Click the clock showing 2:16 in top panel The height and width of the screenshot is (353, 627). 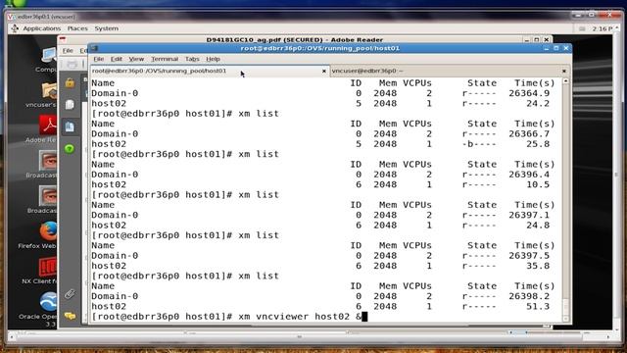tap(603, 28)
